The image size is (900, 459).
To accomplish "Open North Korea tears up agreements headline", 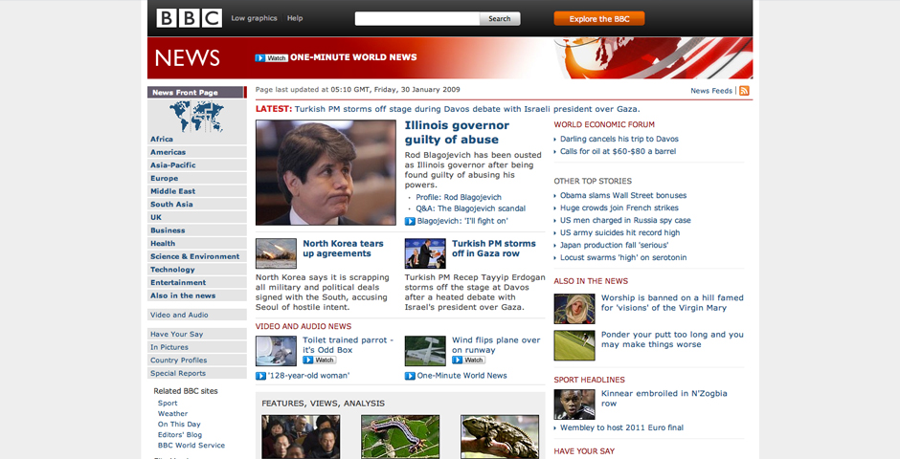I will (x=343, y=249).
